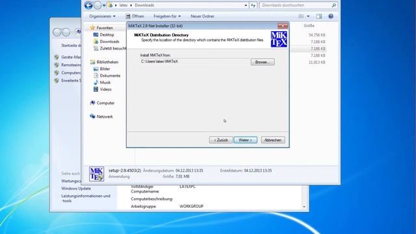Screen dimensions: 416x234
Task: Click Leistungsinformationen und -tools in the System window
Action: coord(86,198)
